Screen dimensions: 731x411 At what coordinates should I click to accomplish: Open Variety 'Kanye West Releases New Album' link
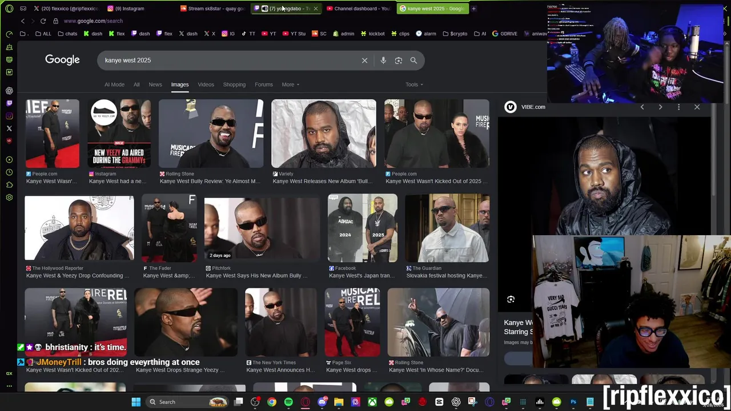pyautogui.click(x=323, y=182)
